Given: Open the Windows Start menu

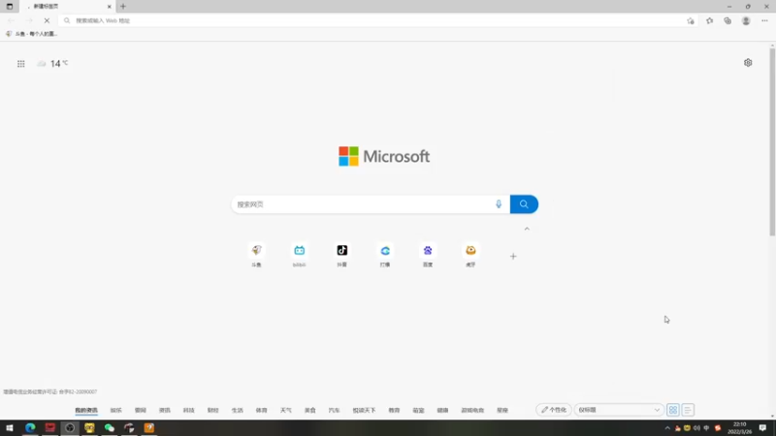Looking at the screenshot, I should [x=10, y=428].
